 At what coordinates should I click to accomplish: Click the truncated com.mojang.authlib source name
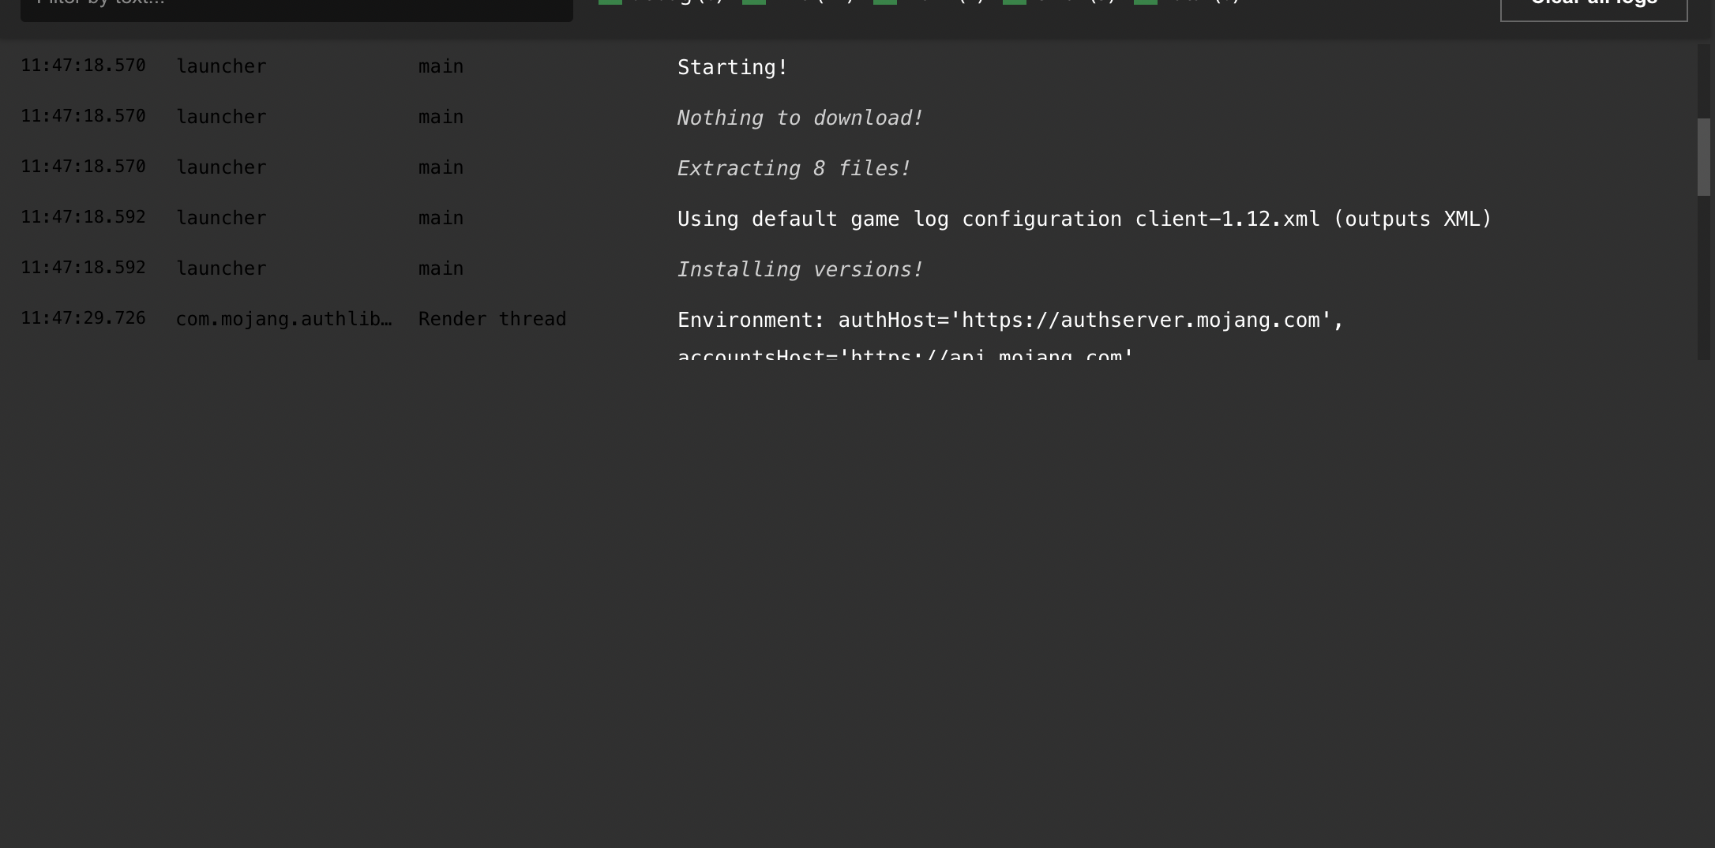pos(283,319)
